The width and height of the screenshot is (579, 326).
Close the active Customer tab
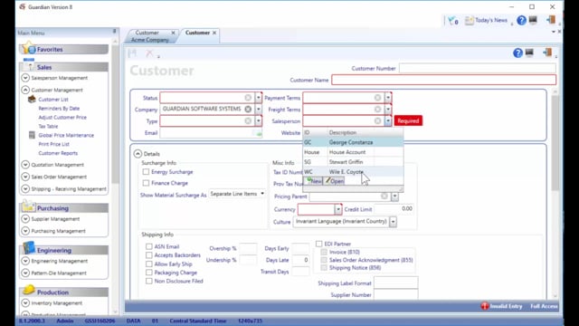tap(214, 33)
